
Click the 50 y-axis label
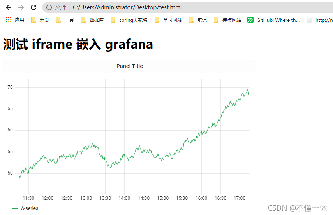point(10,173)
